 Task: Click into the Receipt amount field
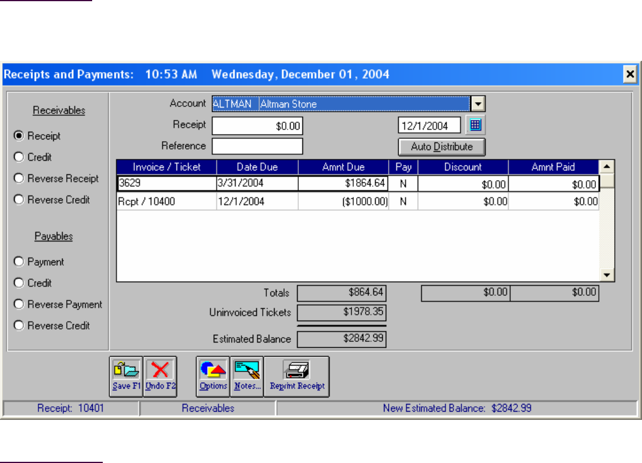[257, 125]
